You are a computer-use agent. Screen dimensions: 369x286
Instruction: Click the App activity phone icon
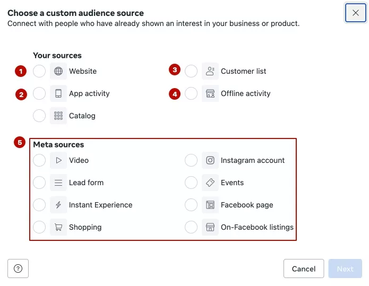pos(58,93)
